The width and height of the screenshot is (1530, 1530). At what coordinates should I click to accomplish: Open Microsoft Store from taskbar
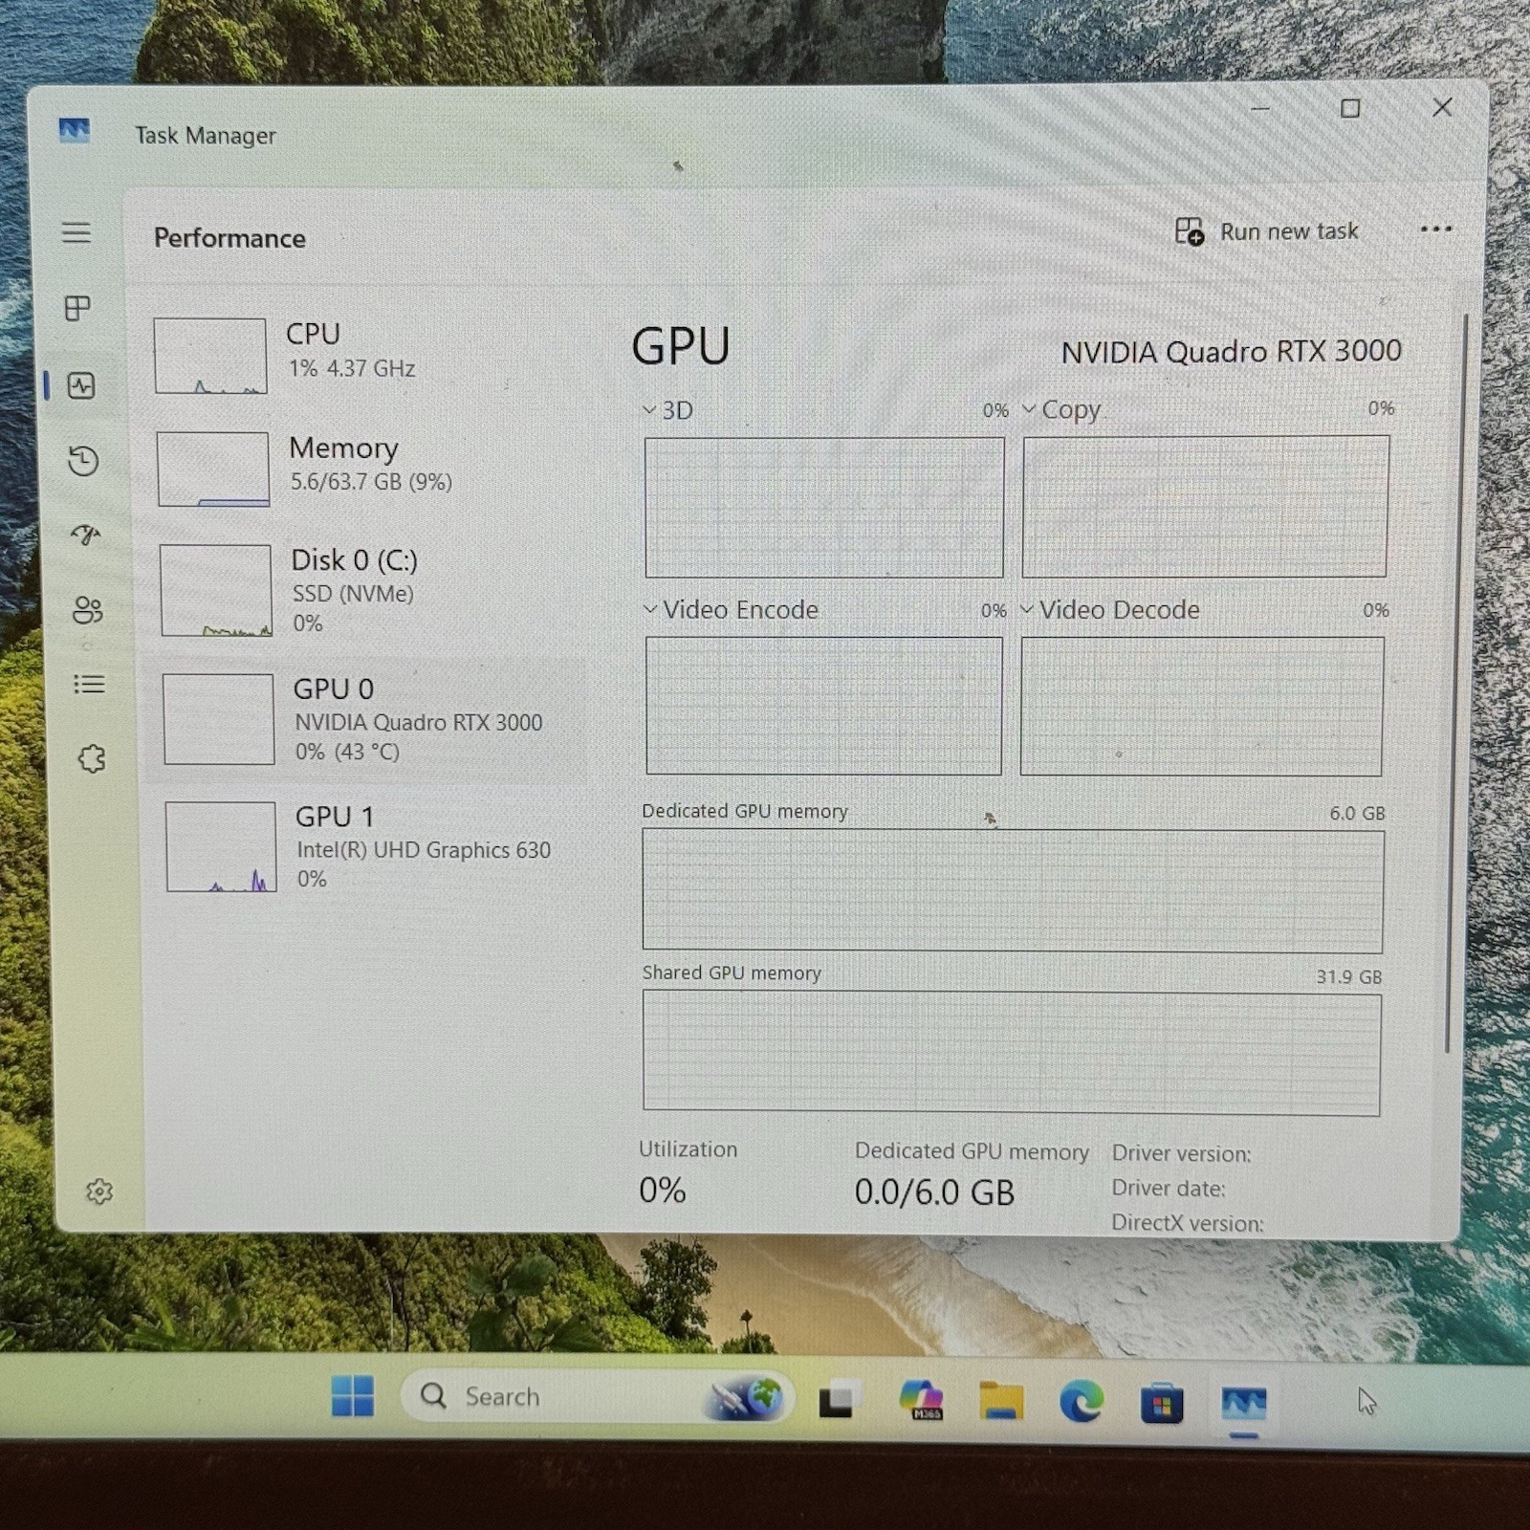[x=1162, y=1404]
